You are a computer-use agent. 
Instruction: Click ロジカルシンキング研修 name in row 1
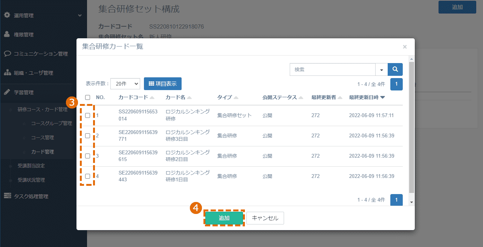pos(188,115)
